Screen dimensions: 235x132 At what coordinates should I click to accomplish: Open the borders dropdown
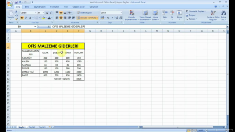[40, 18]
